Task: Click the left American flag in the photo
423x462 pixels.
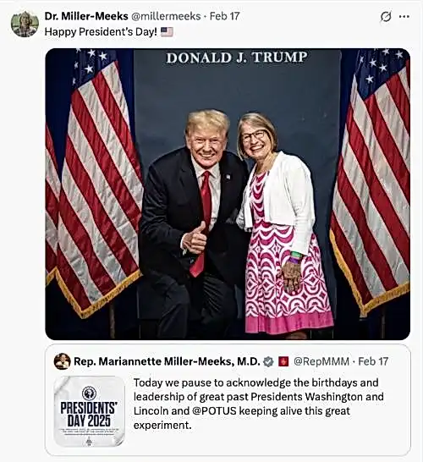Action: 94,183
